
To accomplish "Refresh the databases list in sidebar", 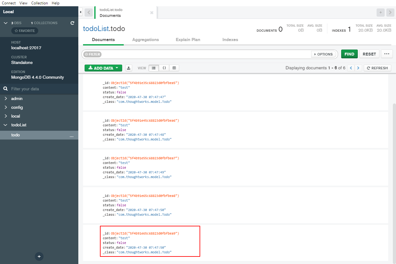I will pyautogui.click(x=72, y=23).
